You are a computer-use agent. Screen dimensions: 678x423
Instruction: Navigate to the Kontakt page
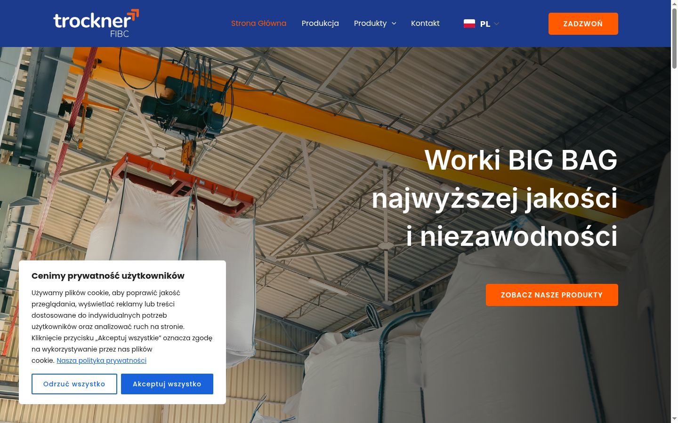tap(425, 23)
